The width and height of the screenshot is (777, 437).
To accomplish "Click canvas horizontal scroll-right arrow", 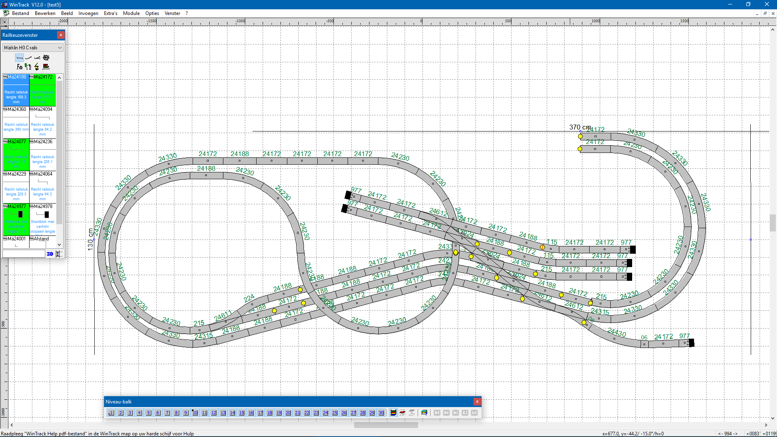I will pos(766,425).
